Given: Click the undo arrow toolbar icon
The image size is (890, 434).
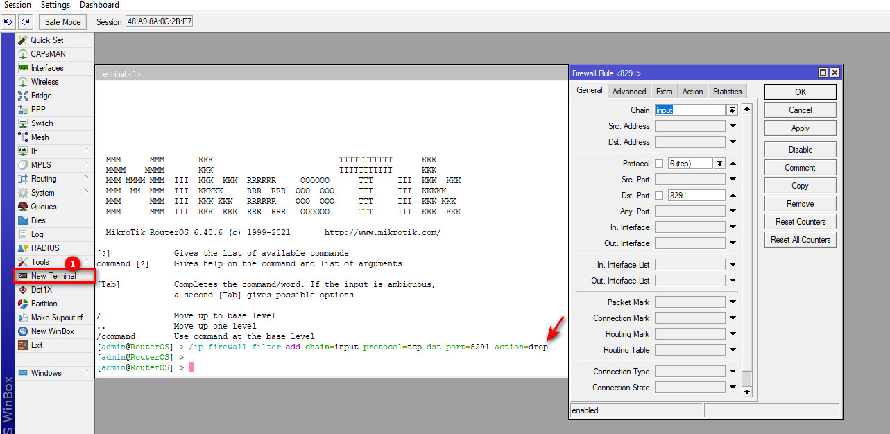Looking at the screenshot, I should pos(8,21).
